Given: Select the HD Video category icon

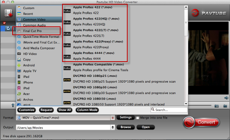Looking at the screenshot, I should [19, 54].
